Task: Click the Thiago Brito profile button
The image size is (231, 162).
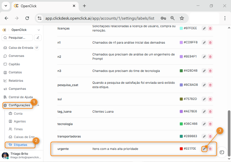Action: 21,155
